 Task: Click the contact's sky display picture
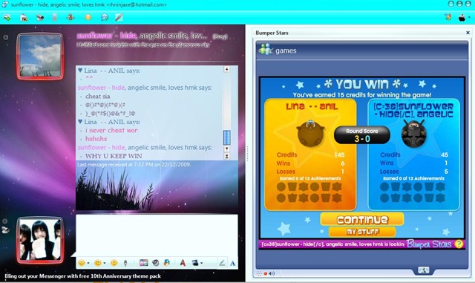pyautogui.click(x=40, y=56)
